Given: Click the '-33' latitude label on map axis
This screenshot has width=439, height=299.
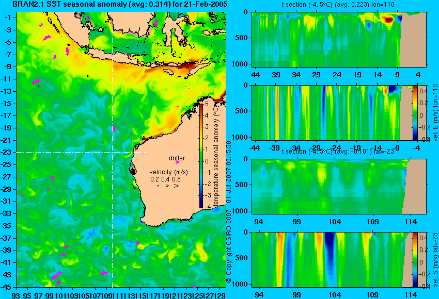Looking at the screenshot, I should point(6,213).
